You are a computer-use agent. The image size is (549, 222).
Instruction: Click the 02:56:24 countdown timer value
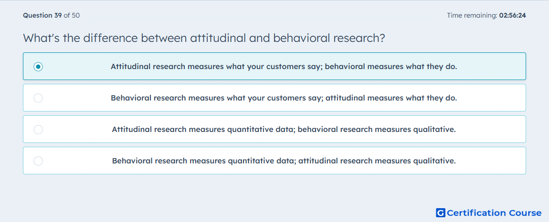pos(512,15)
